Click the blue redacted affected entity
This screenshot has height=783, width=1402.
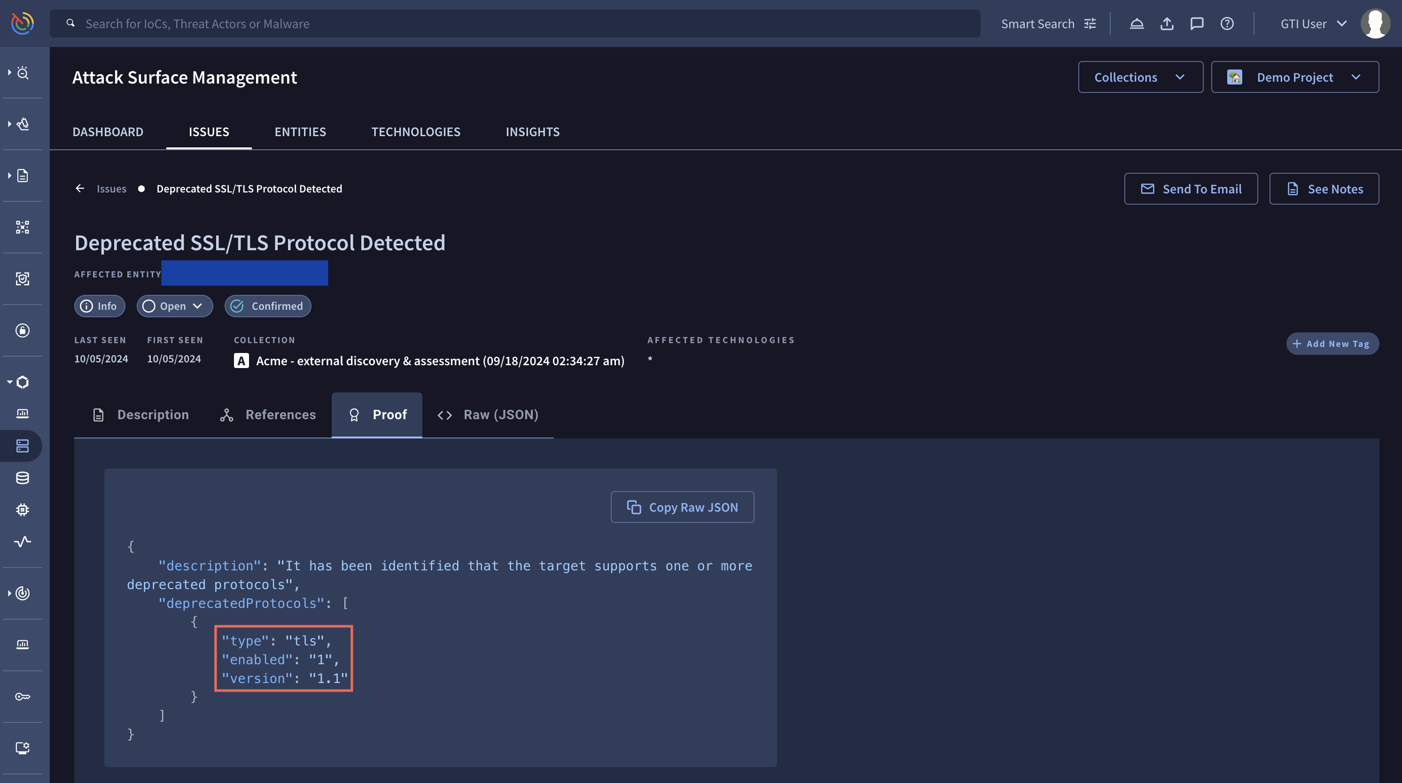244,273
